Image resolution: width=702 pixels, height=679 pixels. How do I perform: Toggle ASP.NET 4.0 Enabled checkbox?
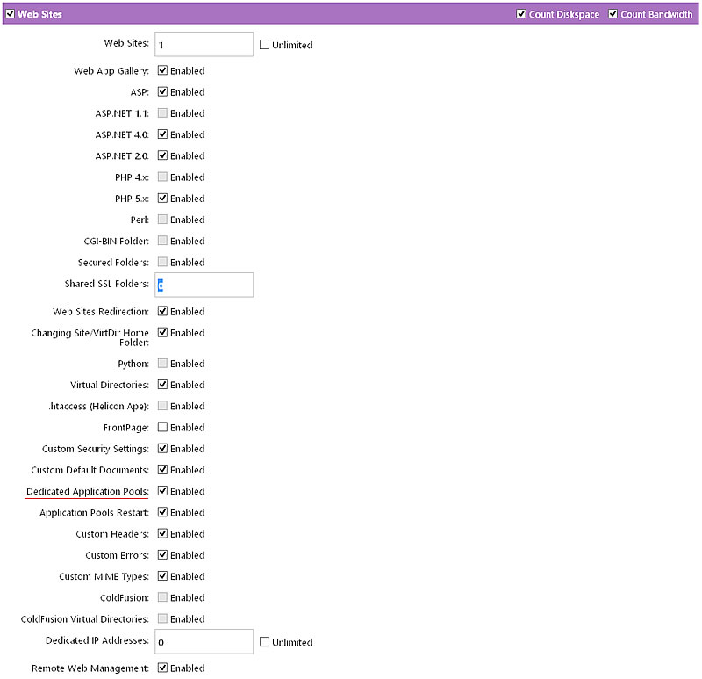coord(162,134)
